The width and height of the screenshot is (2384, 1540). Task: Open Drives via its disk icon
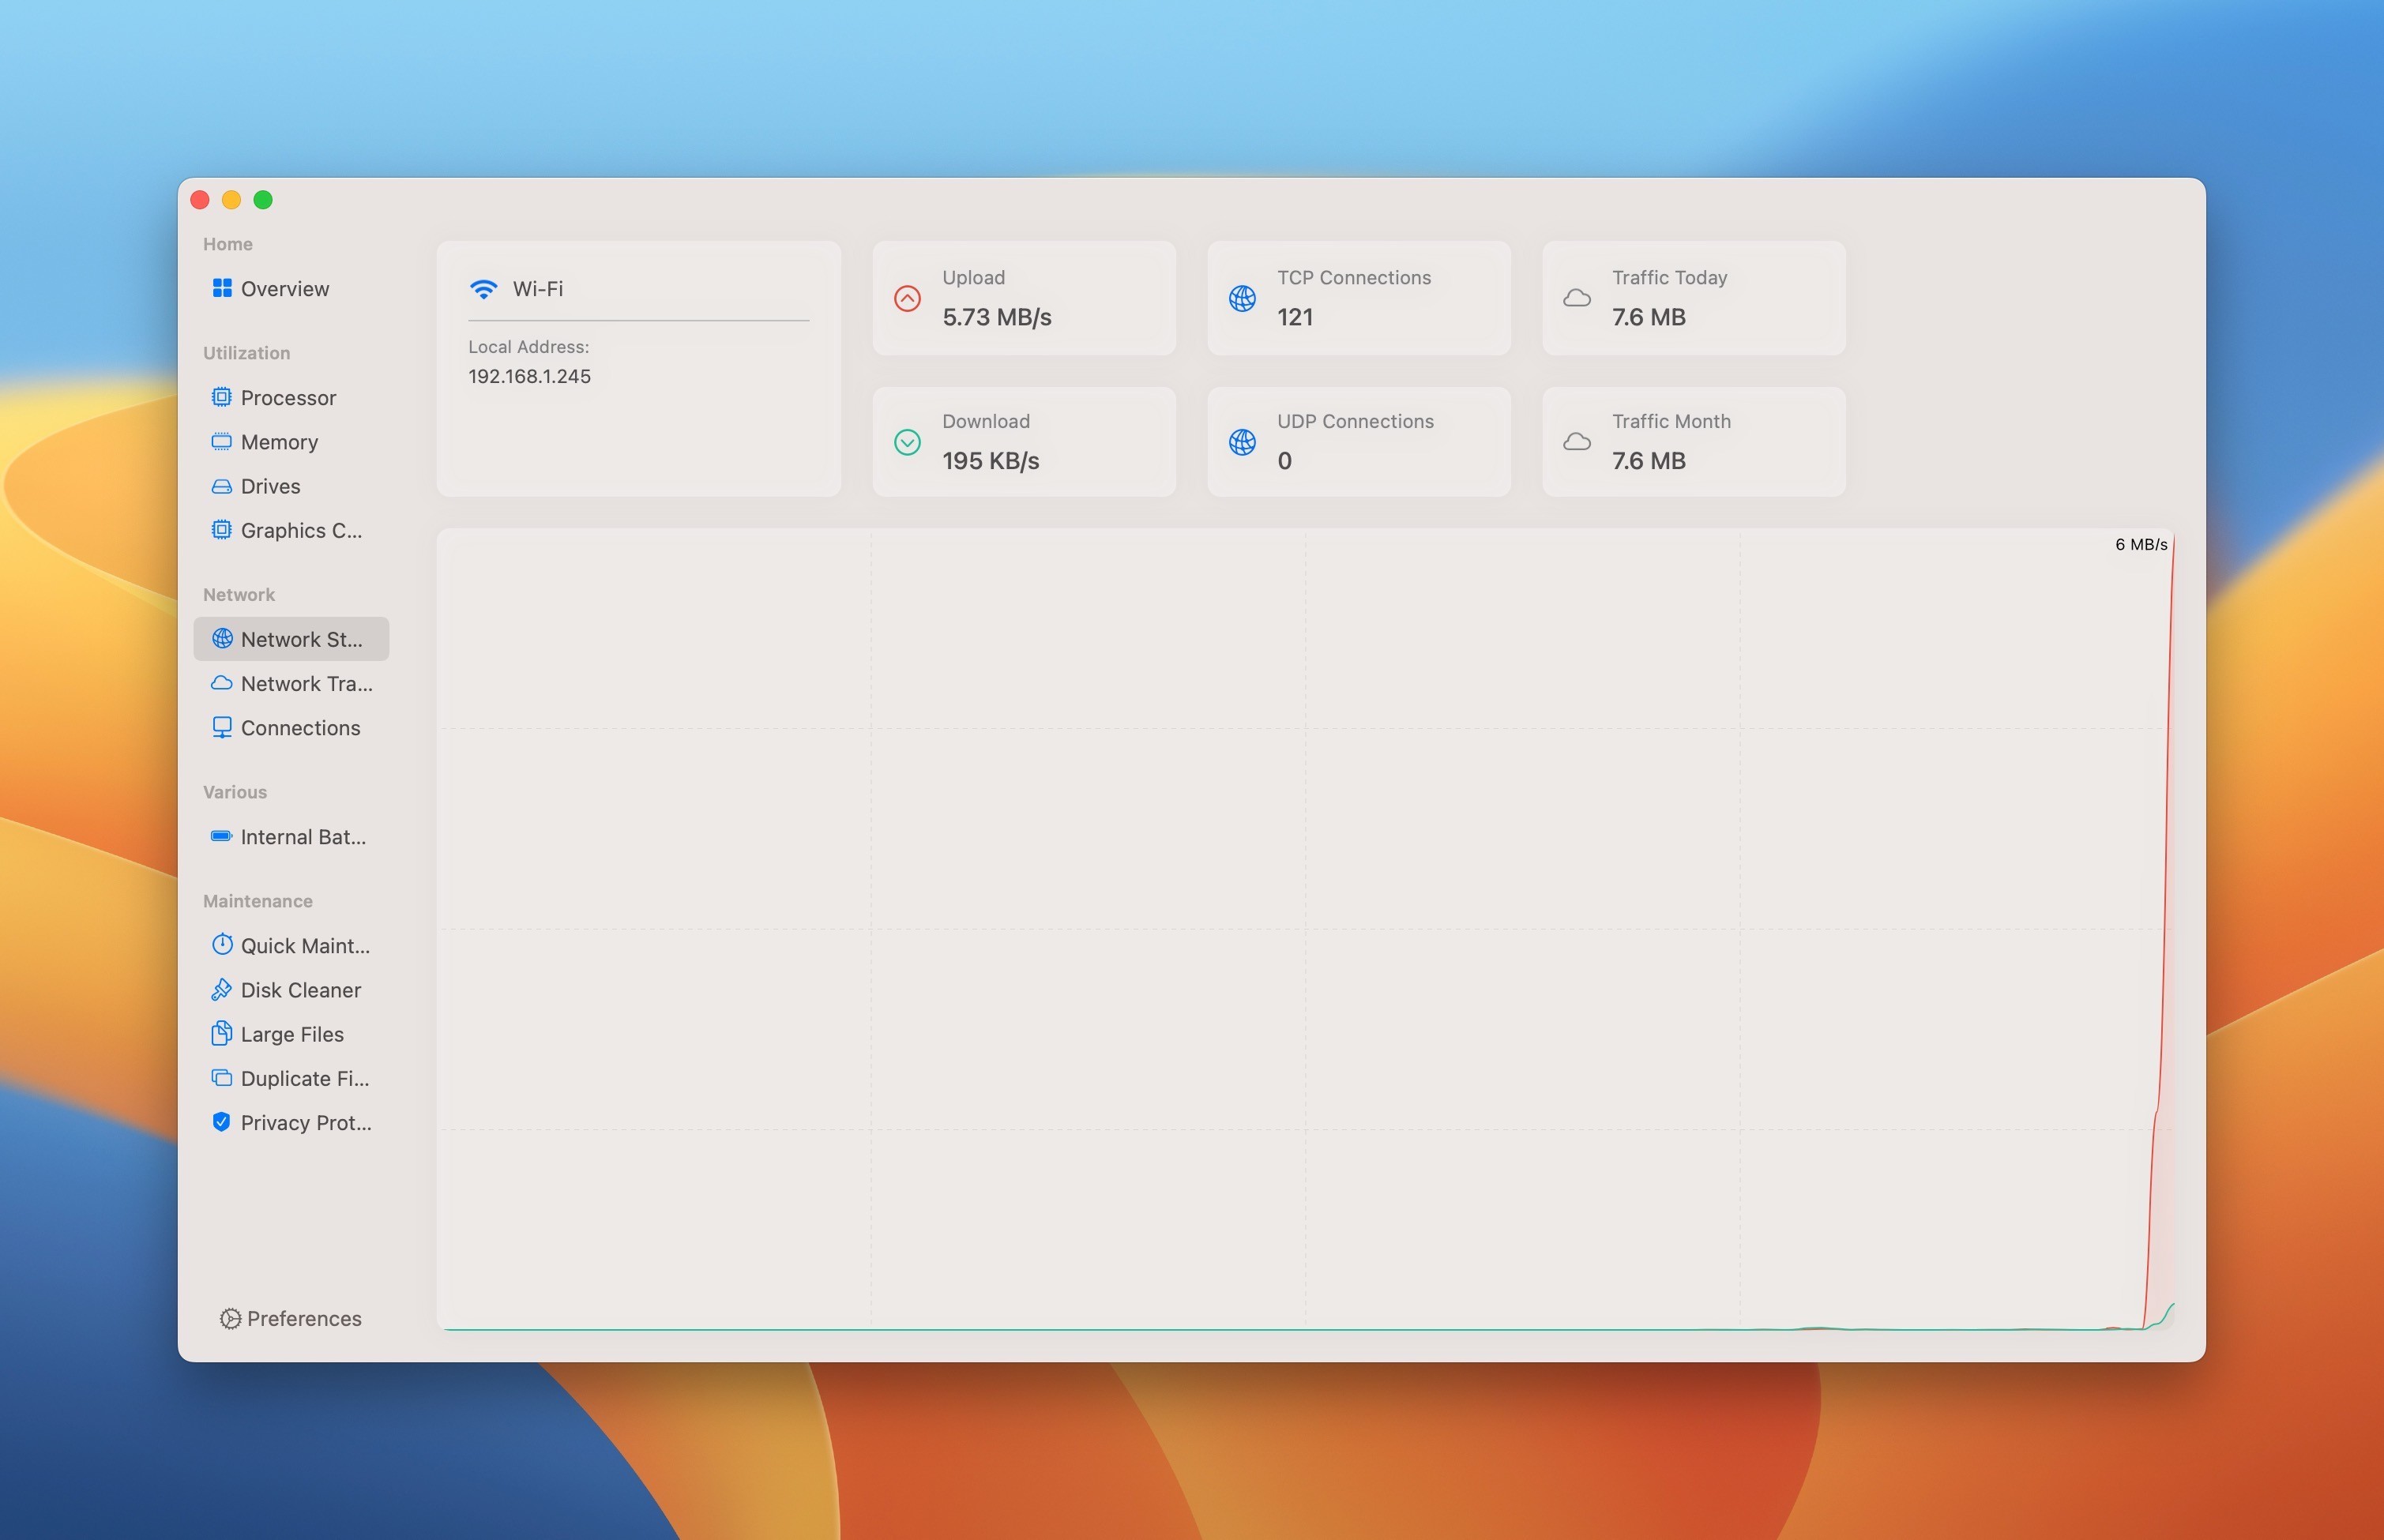(222, 486)
